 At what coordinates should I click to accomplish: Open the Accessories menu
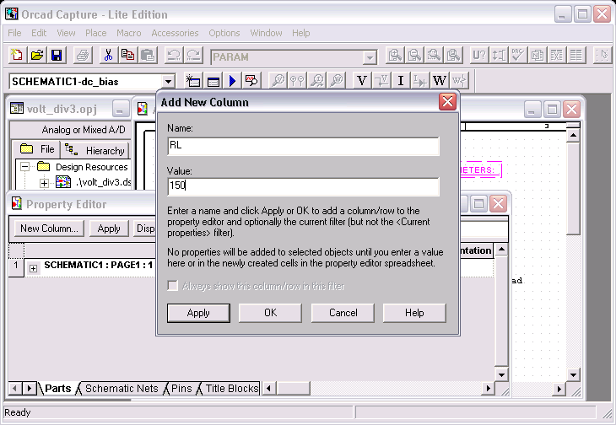(x=175, y=33)
